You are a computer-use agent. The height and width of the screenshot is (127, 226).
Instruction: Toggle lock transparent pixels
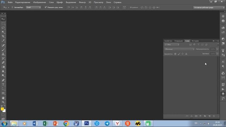pyautogui.click(x=175, y=54)
